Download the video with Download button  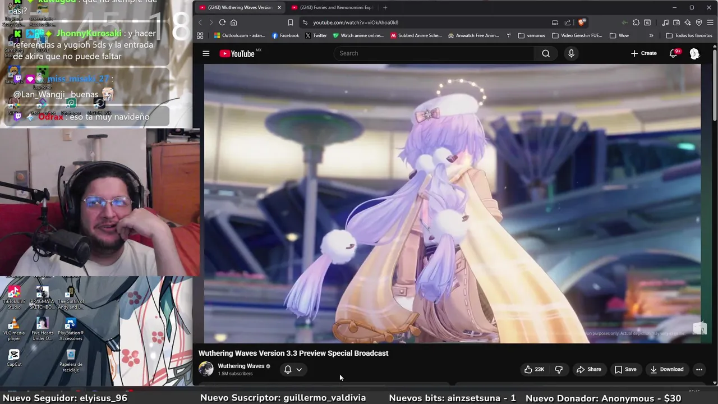(666, 369)
